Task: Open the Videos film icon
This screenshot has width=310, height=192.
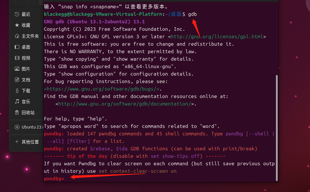Action: click(x=17, y=58)
